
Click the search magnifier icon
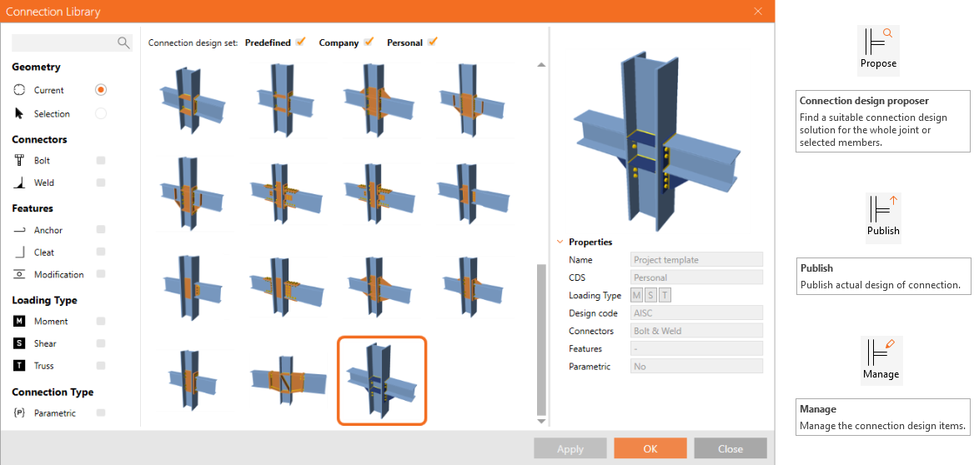coord(123,42)
